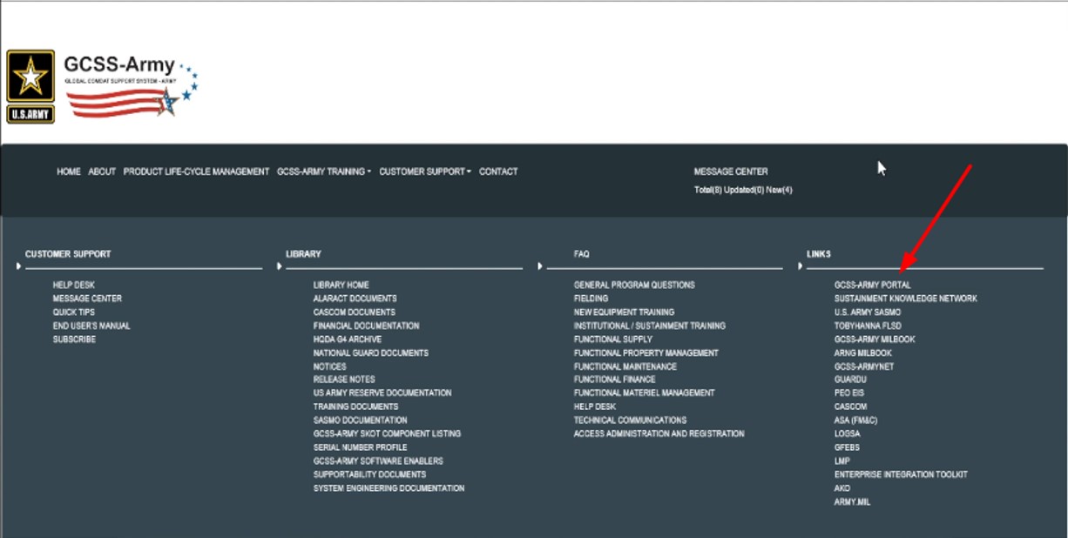Open the About page

pyautogui.click(x=102, y=171)
